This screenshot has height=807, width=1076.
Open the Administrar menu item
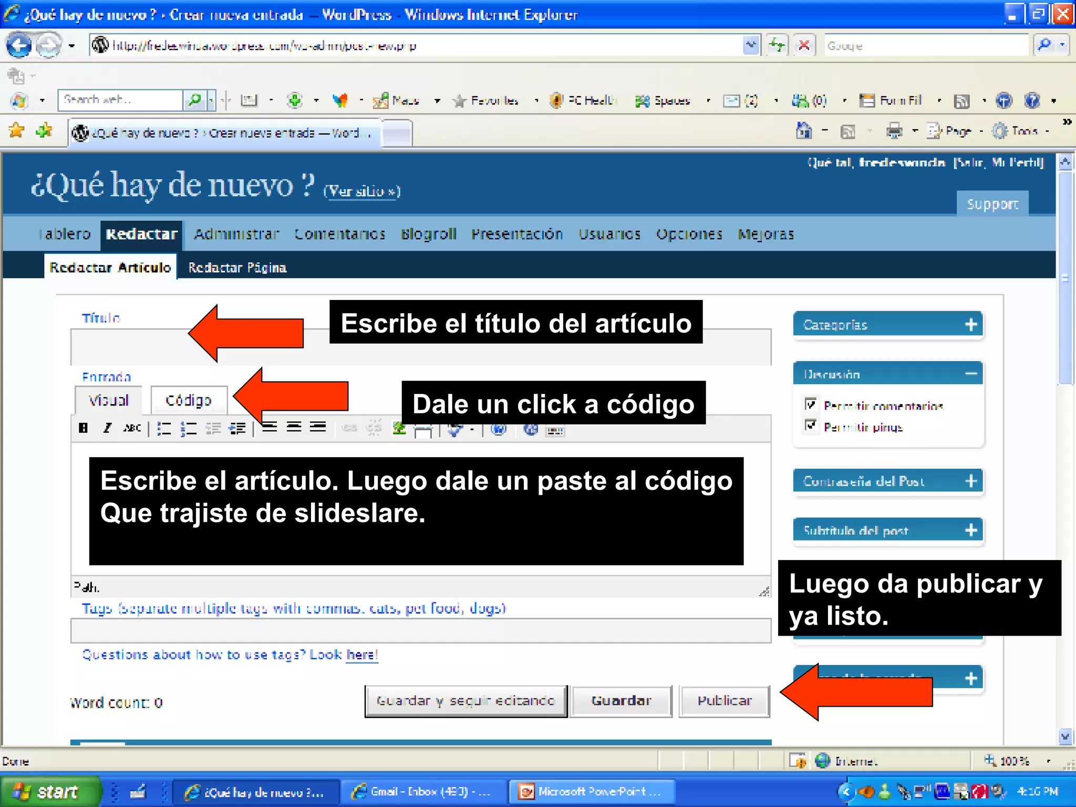tap(236, 234)
